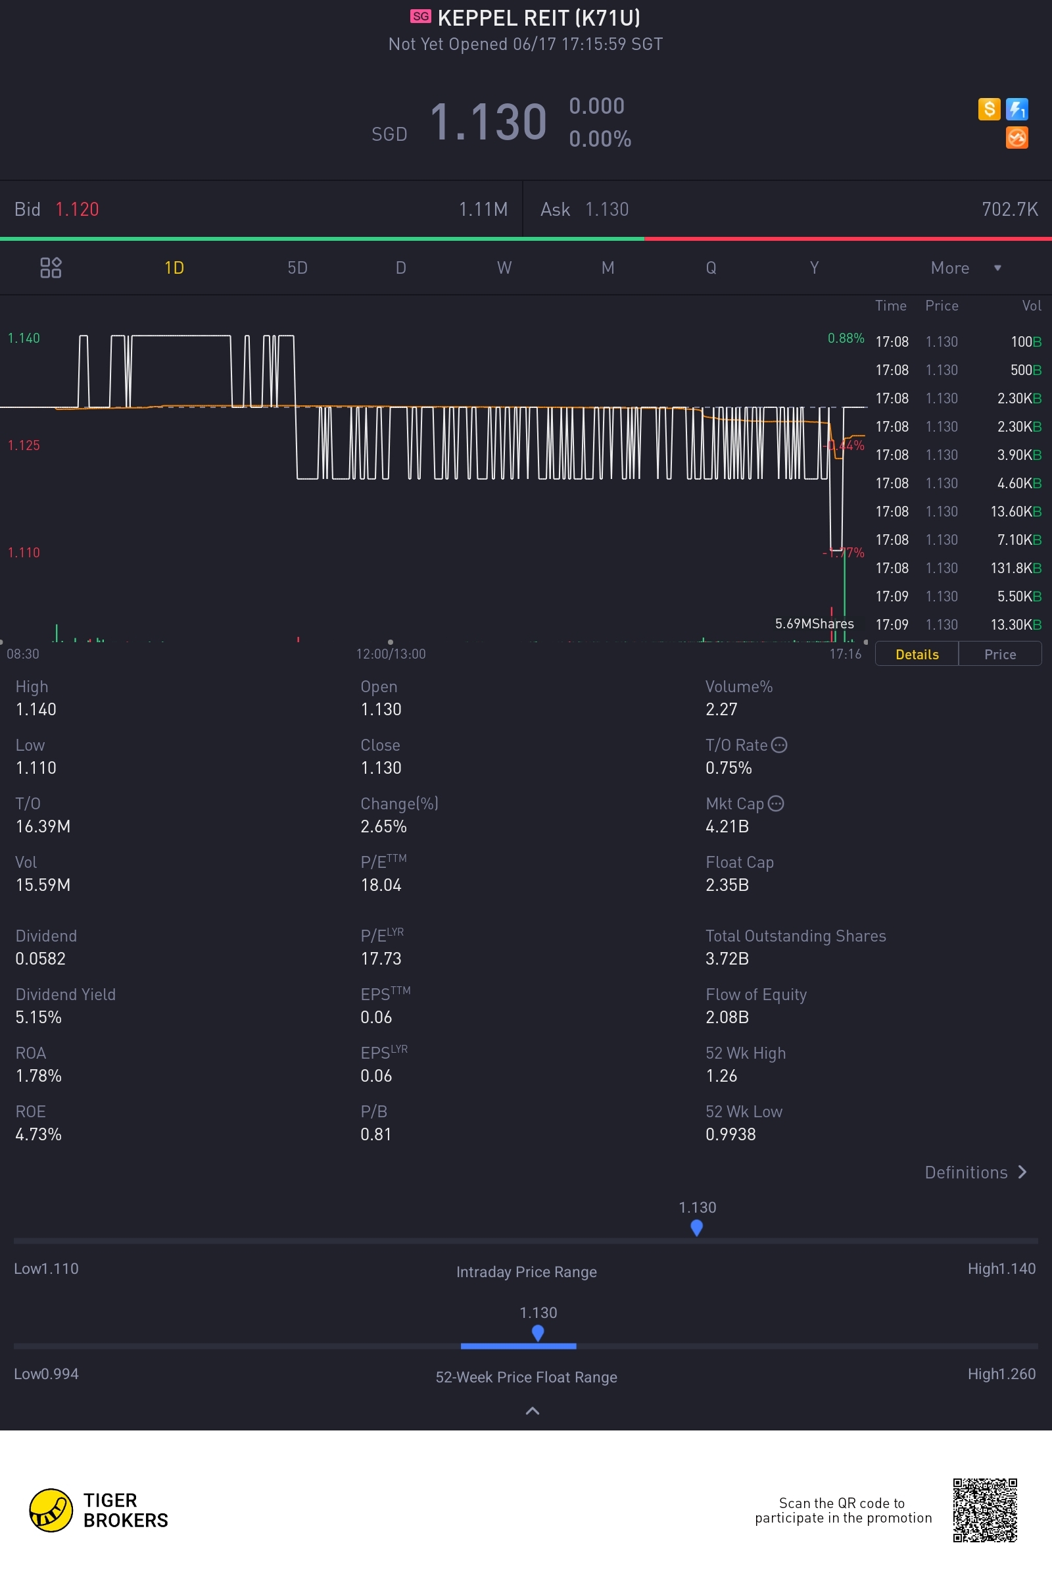Image resolution: width=1052 pixels, height=1591 pixels.
Task: Click the info icon beside T/O Rate
Action: [779, 745]
